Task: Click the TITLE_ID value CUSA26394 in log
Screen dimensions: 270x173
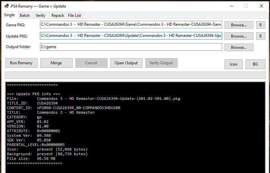Action: click(x=47, y=103)
